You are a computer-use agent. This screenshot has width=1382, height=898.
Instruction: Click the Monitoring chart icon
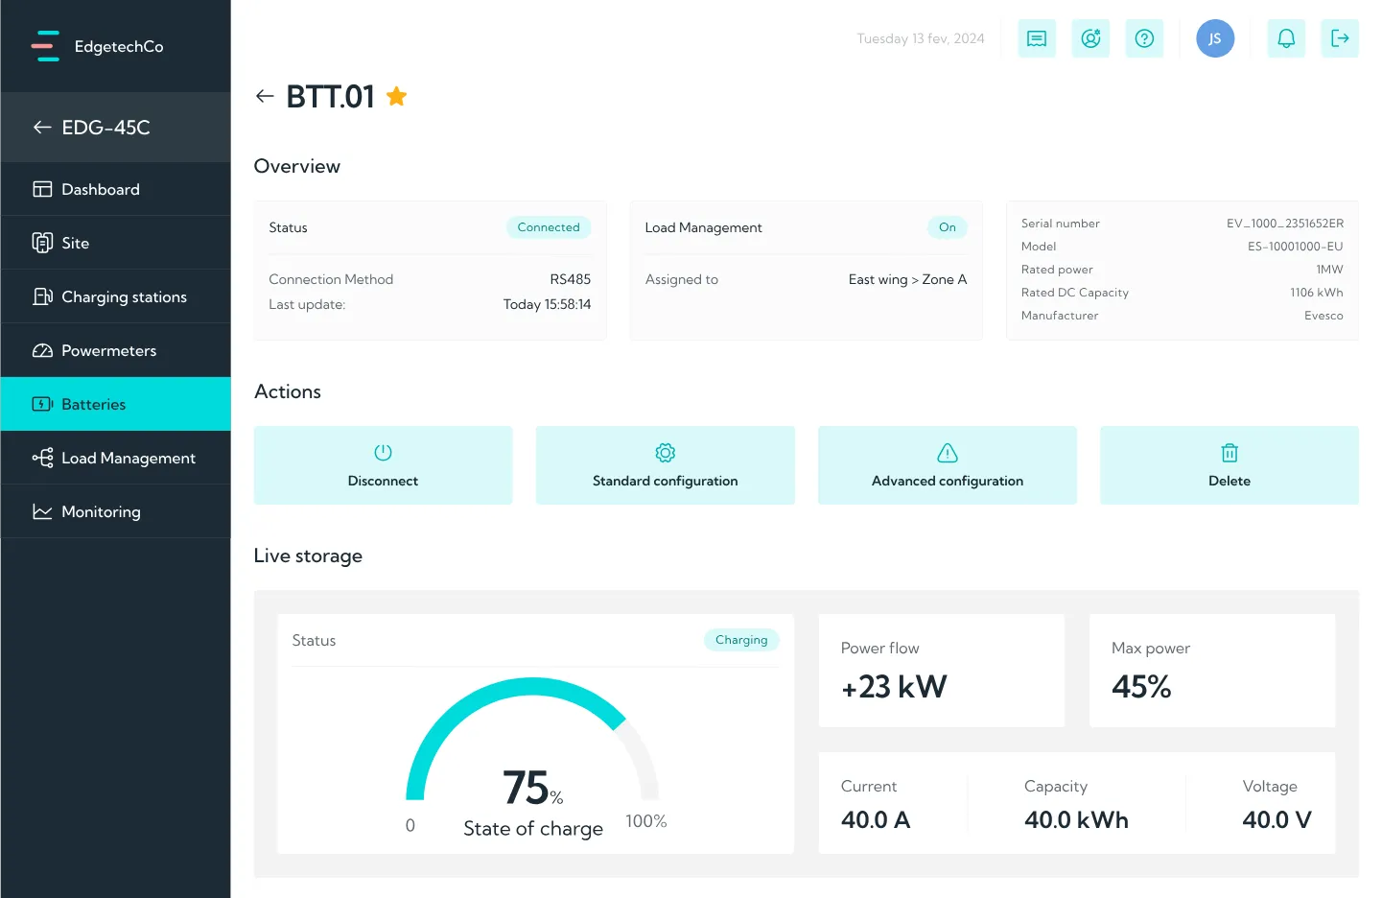point(42,511)
